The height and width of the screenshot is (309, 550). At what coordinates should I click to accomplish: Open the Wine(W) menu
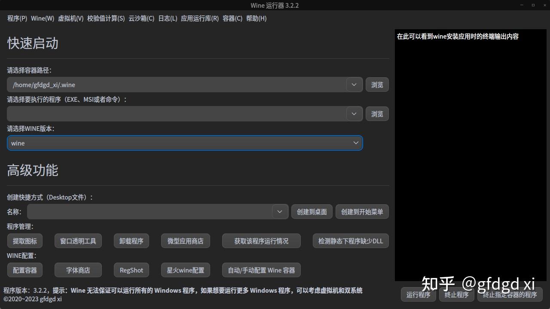point(42,18)
